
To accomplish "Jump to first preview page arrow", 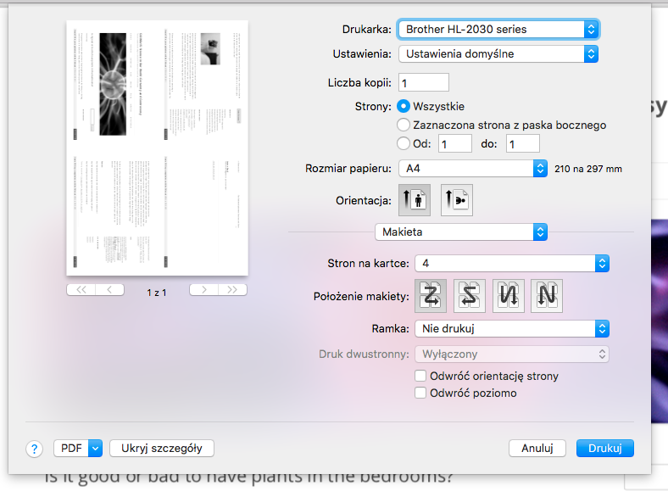I will pos(81,290).
